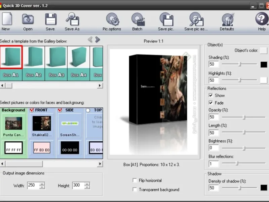Enable the Transparent background checkbox
Image resolution: width=269 pixels, height=202 pixels.
pos(135,190)
